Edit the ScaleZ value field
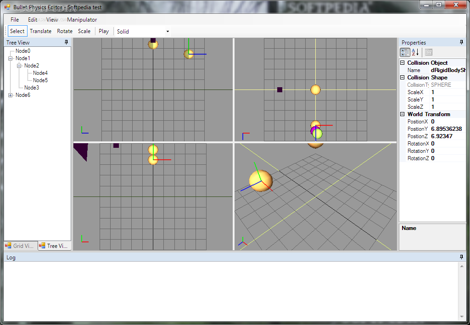470x325 pixels. click(448, 107)
